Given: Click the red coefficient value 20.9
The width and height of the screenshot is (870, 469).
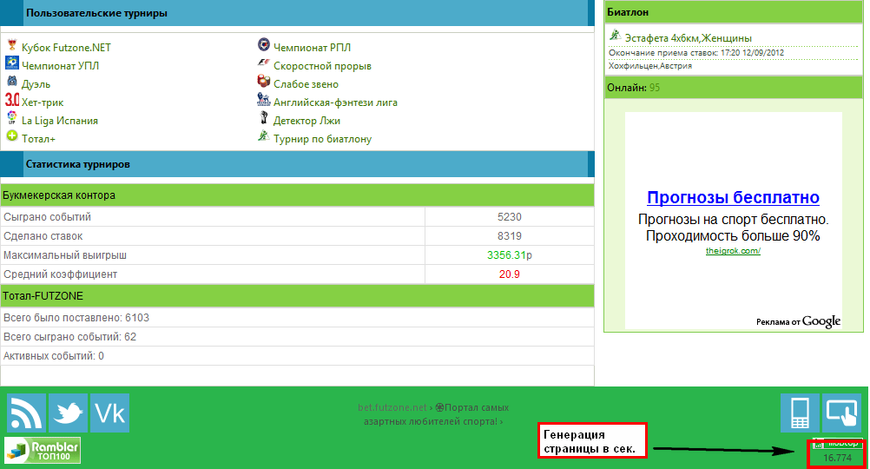Looking at the screenshot, I should tap(510, 274).
